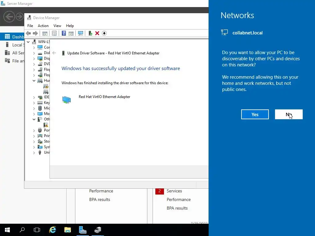
Task: Open the View menu in Device Manager
Action: (x=57, y=26)
